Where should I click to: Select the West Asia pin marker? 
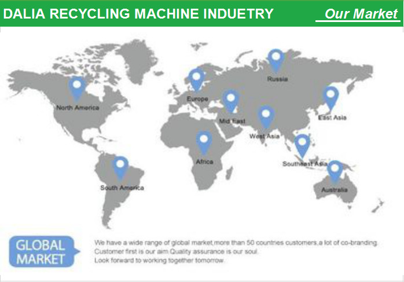pos(266,116)
